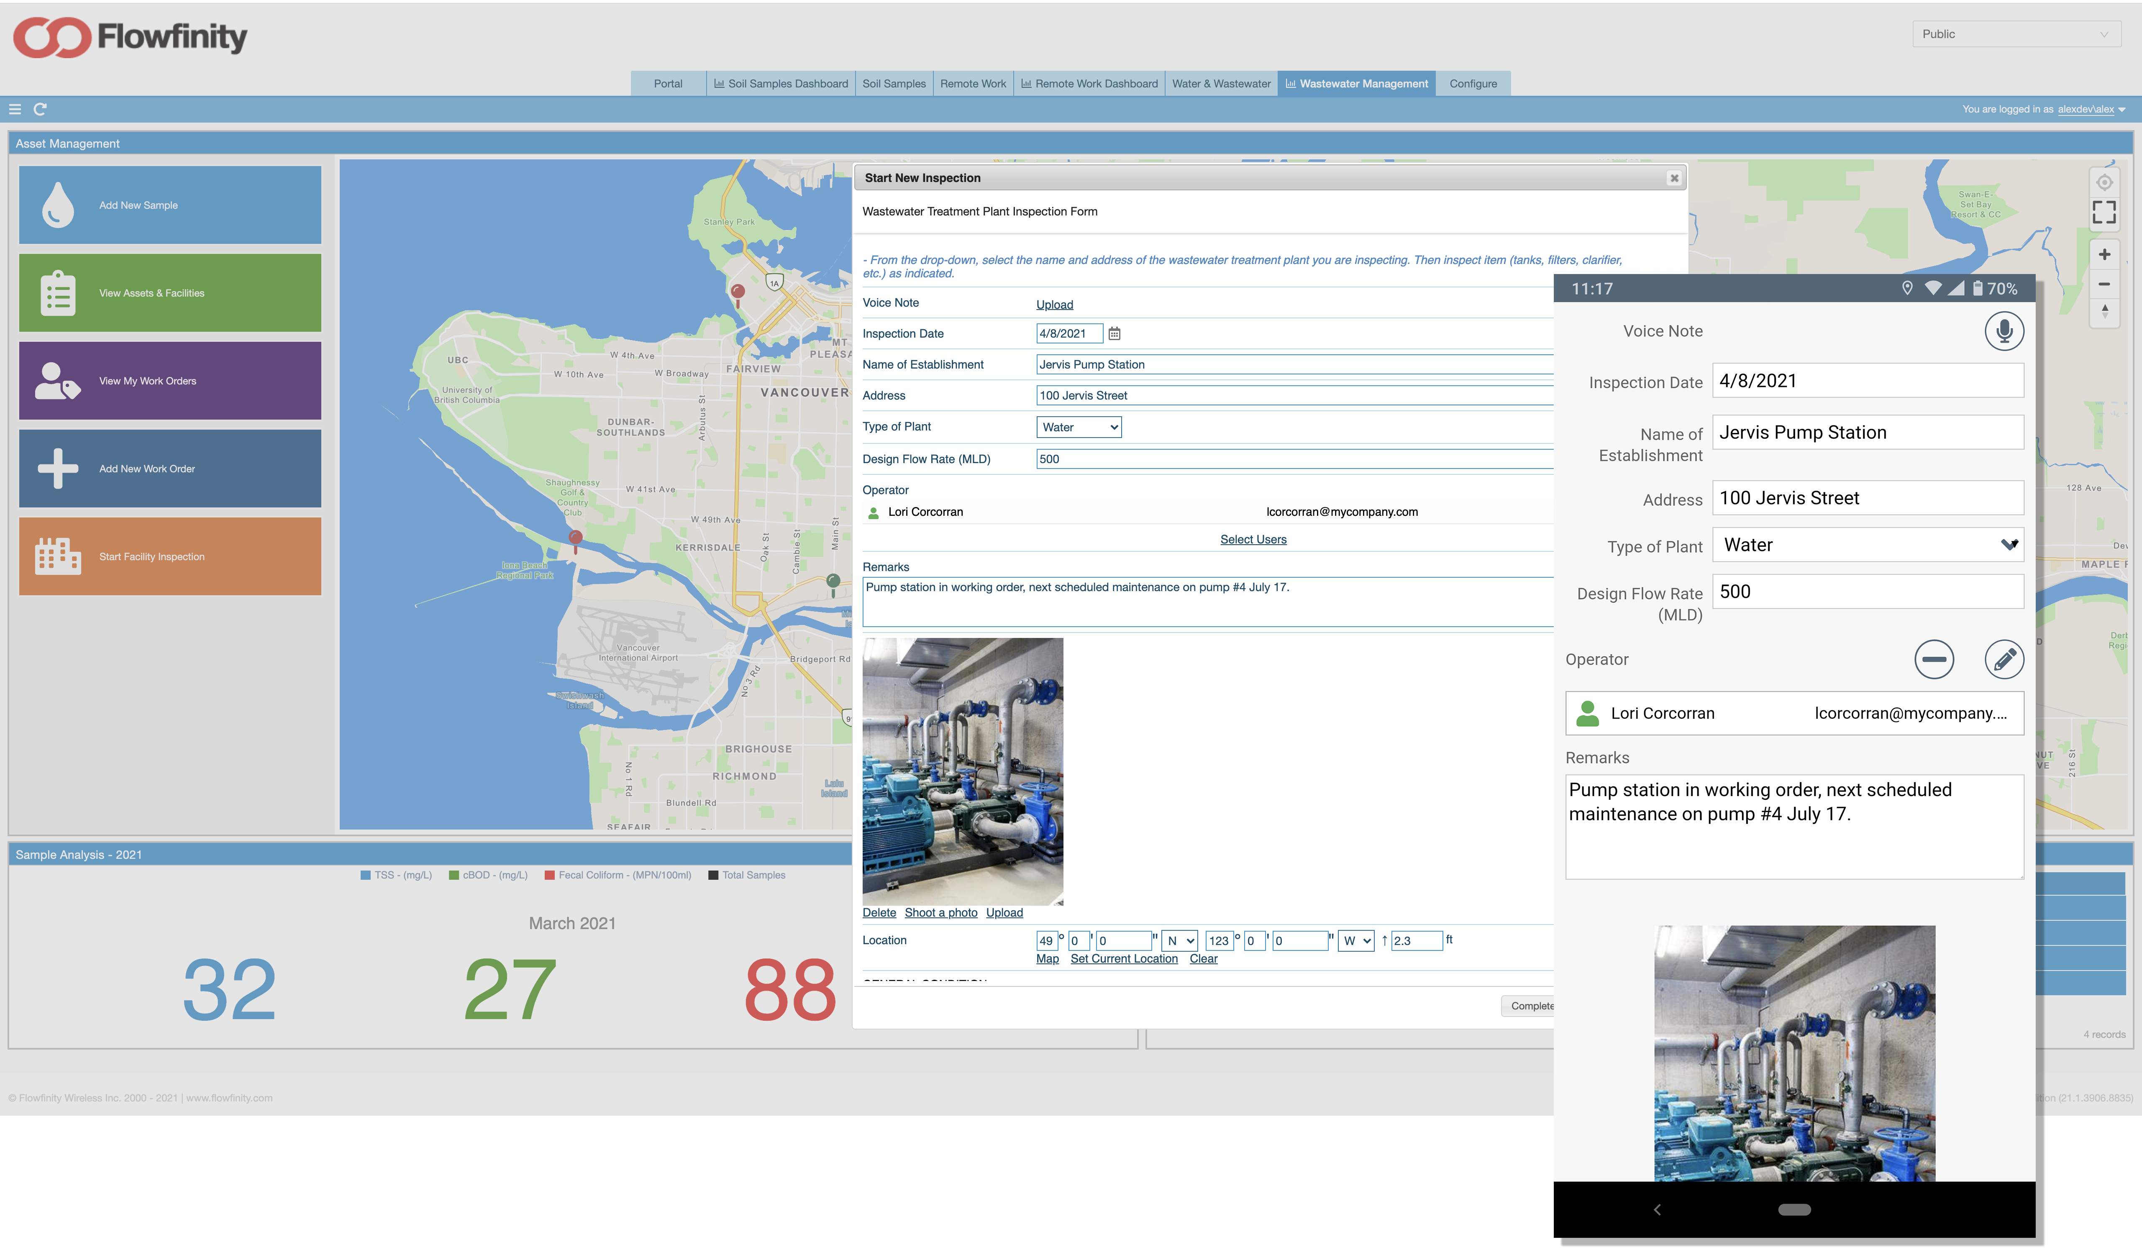Open the Type of Plant dropdown
Viewport: 2142px width, 1255px height.
[x=1078, y=428]
